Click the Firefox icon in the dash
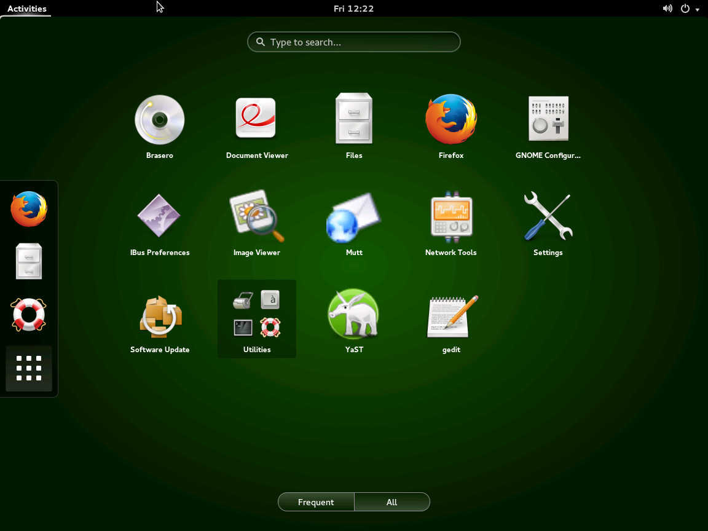 point(29,208)
